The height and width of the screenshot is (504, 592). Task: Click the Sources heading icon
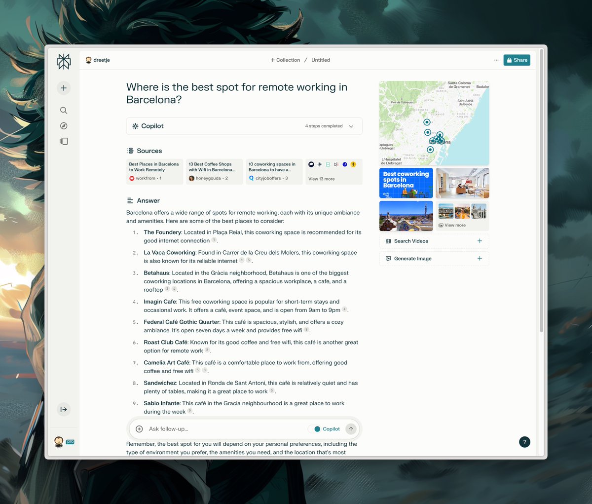point(130,151)
